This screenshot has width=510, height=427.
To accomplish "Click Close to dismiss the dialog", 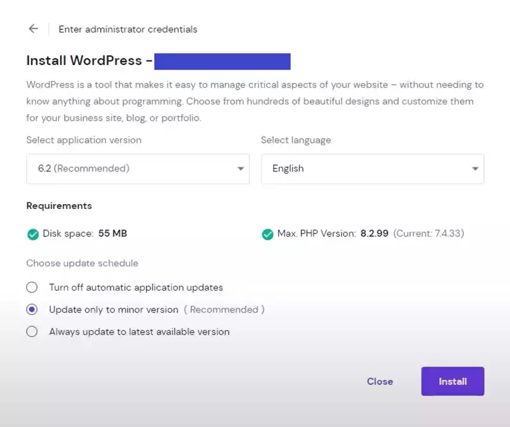I will [380, 381].
